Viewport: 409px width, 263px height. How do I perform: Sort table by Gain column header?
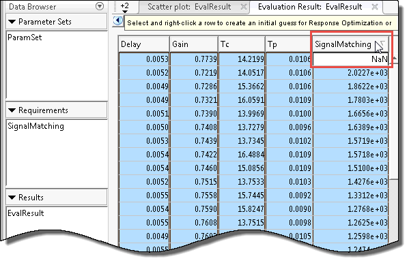pyautogui.click(x=194, y=44)
